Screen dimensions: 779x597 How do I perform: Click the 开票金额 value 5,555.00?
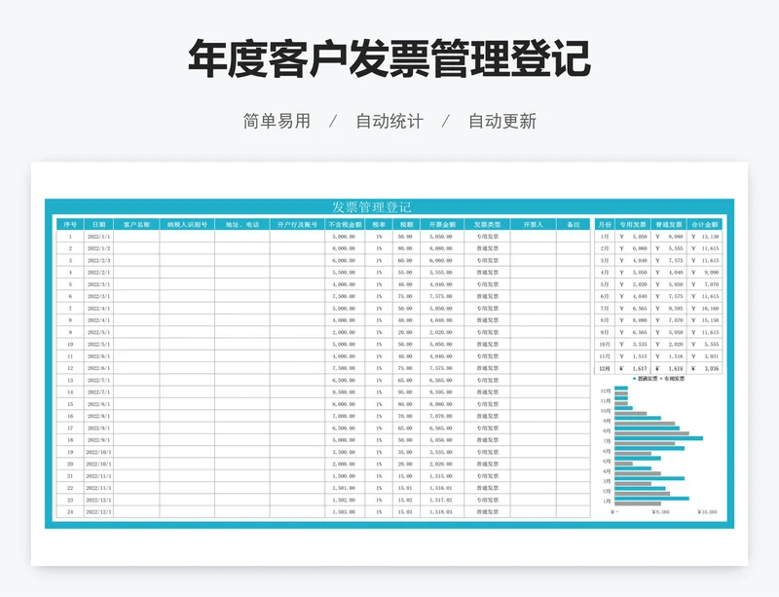click(441, 273)
